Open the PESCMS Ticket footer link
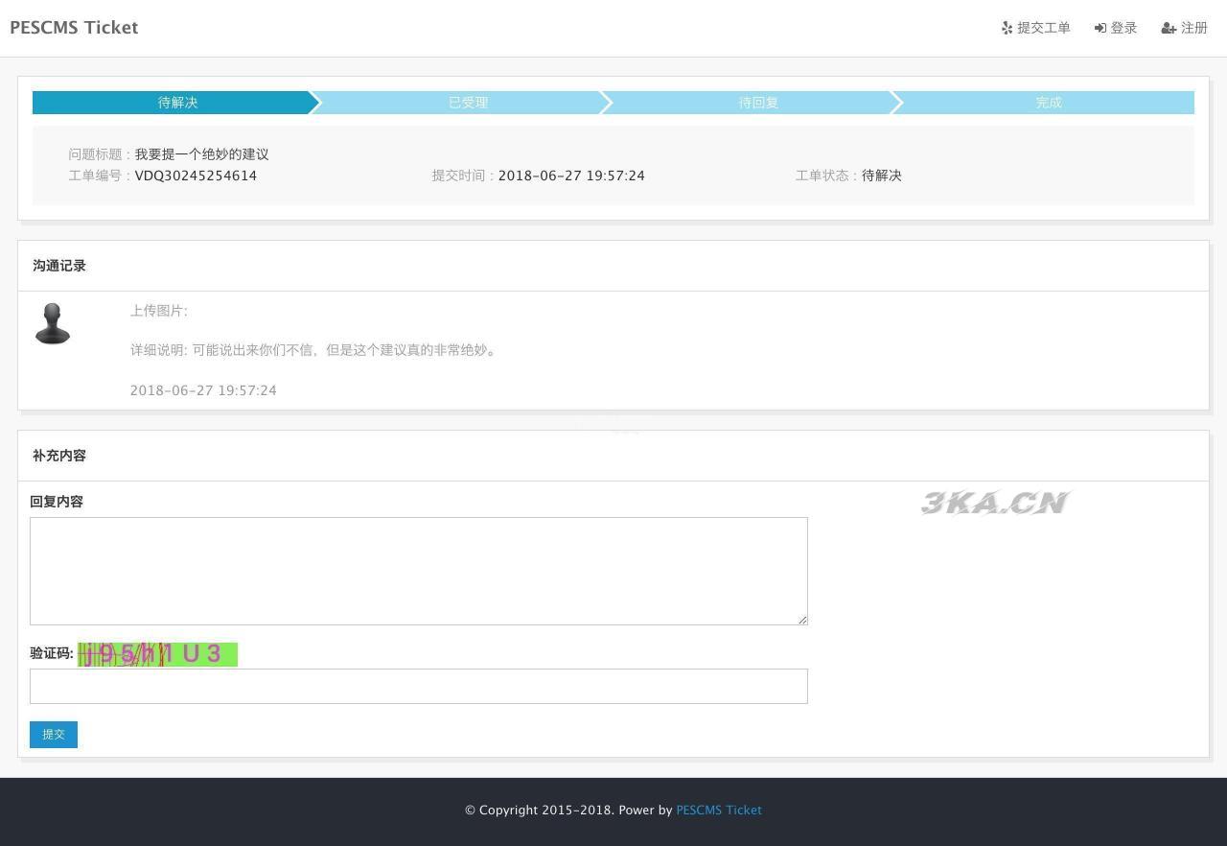Image resolution: width=1227 pixels, height=846 pixels. 718,810
